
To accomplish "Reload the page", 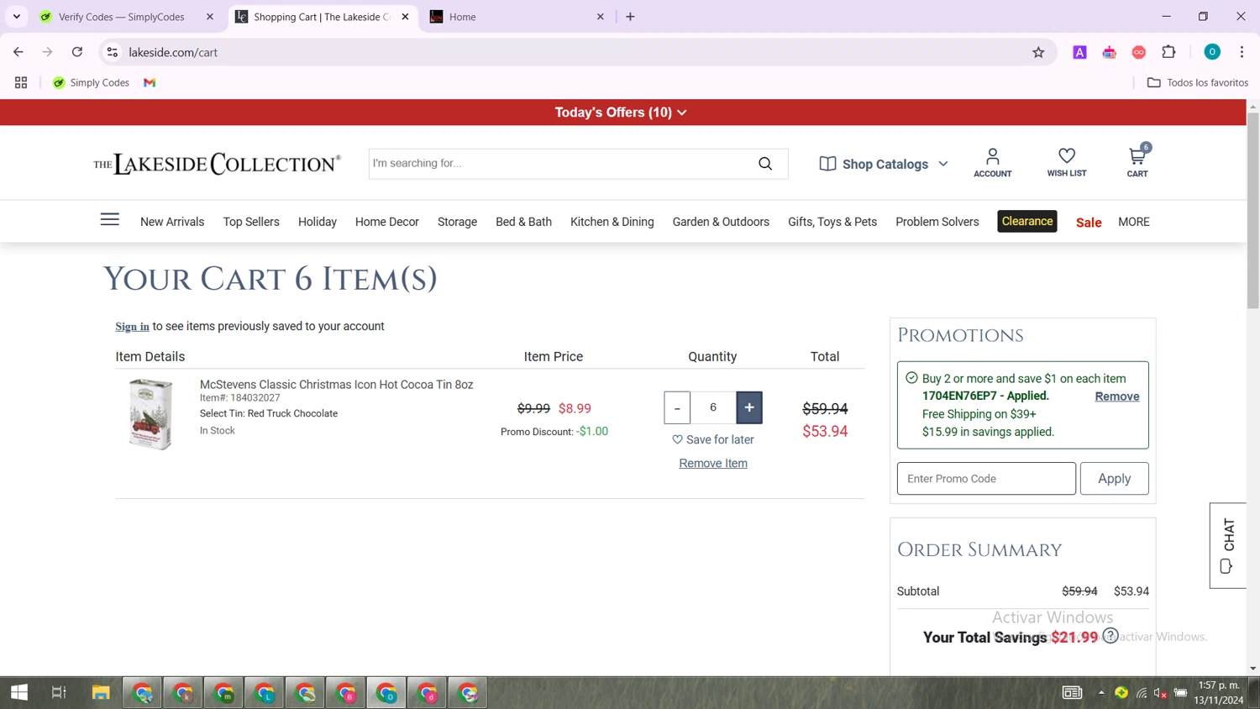I will [77, 52].
